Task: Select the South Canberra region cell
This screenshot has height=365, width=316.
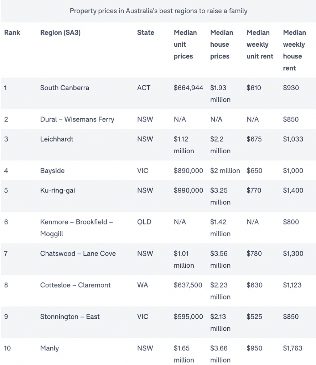Action: click(64, 88)
